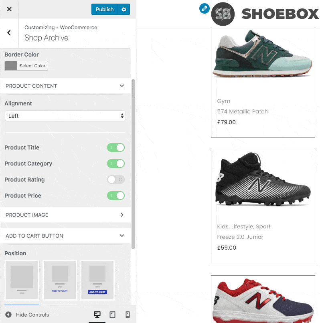Expand the Product Image section
Screen dimensions: 320x323
point(122,215)
